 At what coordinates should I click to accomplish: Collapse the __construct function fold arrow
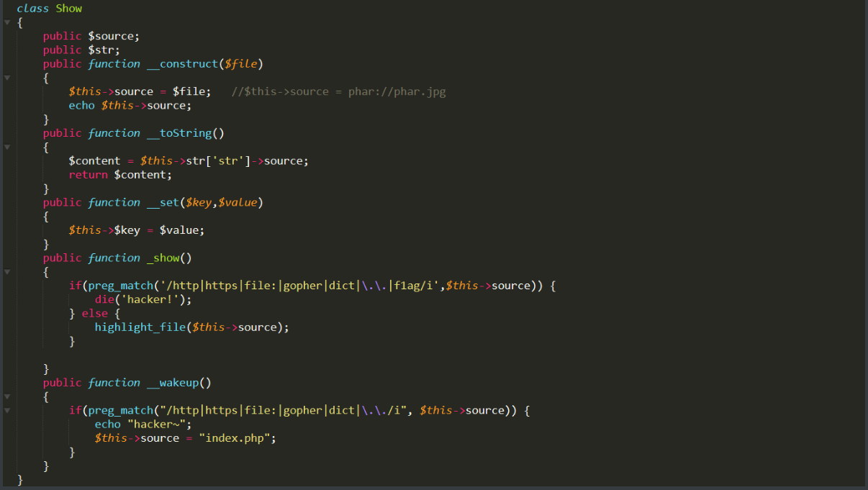[x=6, y=78]
